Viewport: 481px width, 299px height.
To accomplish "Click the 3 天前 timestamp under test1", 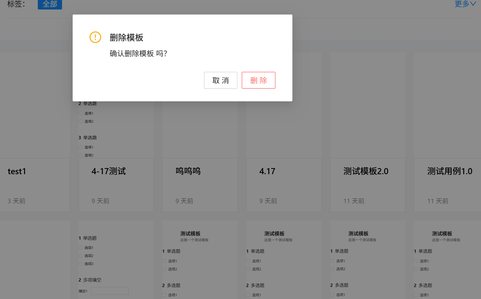I will coord(16,201).
